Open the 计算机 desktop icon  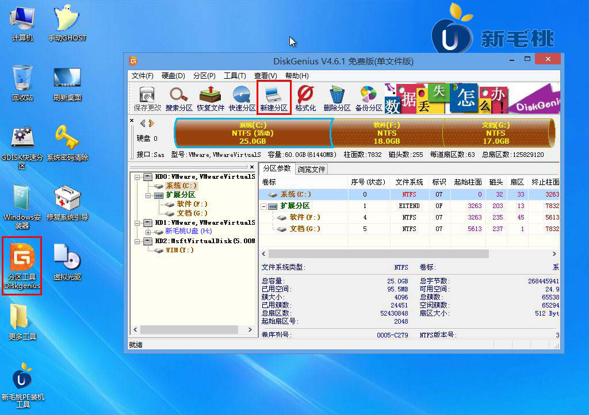22,23
